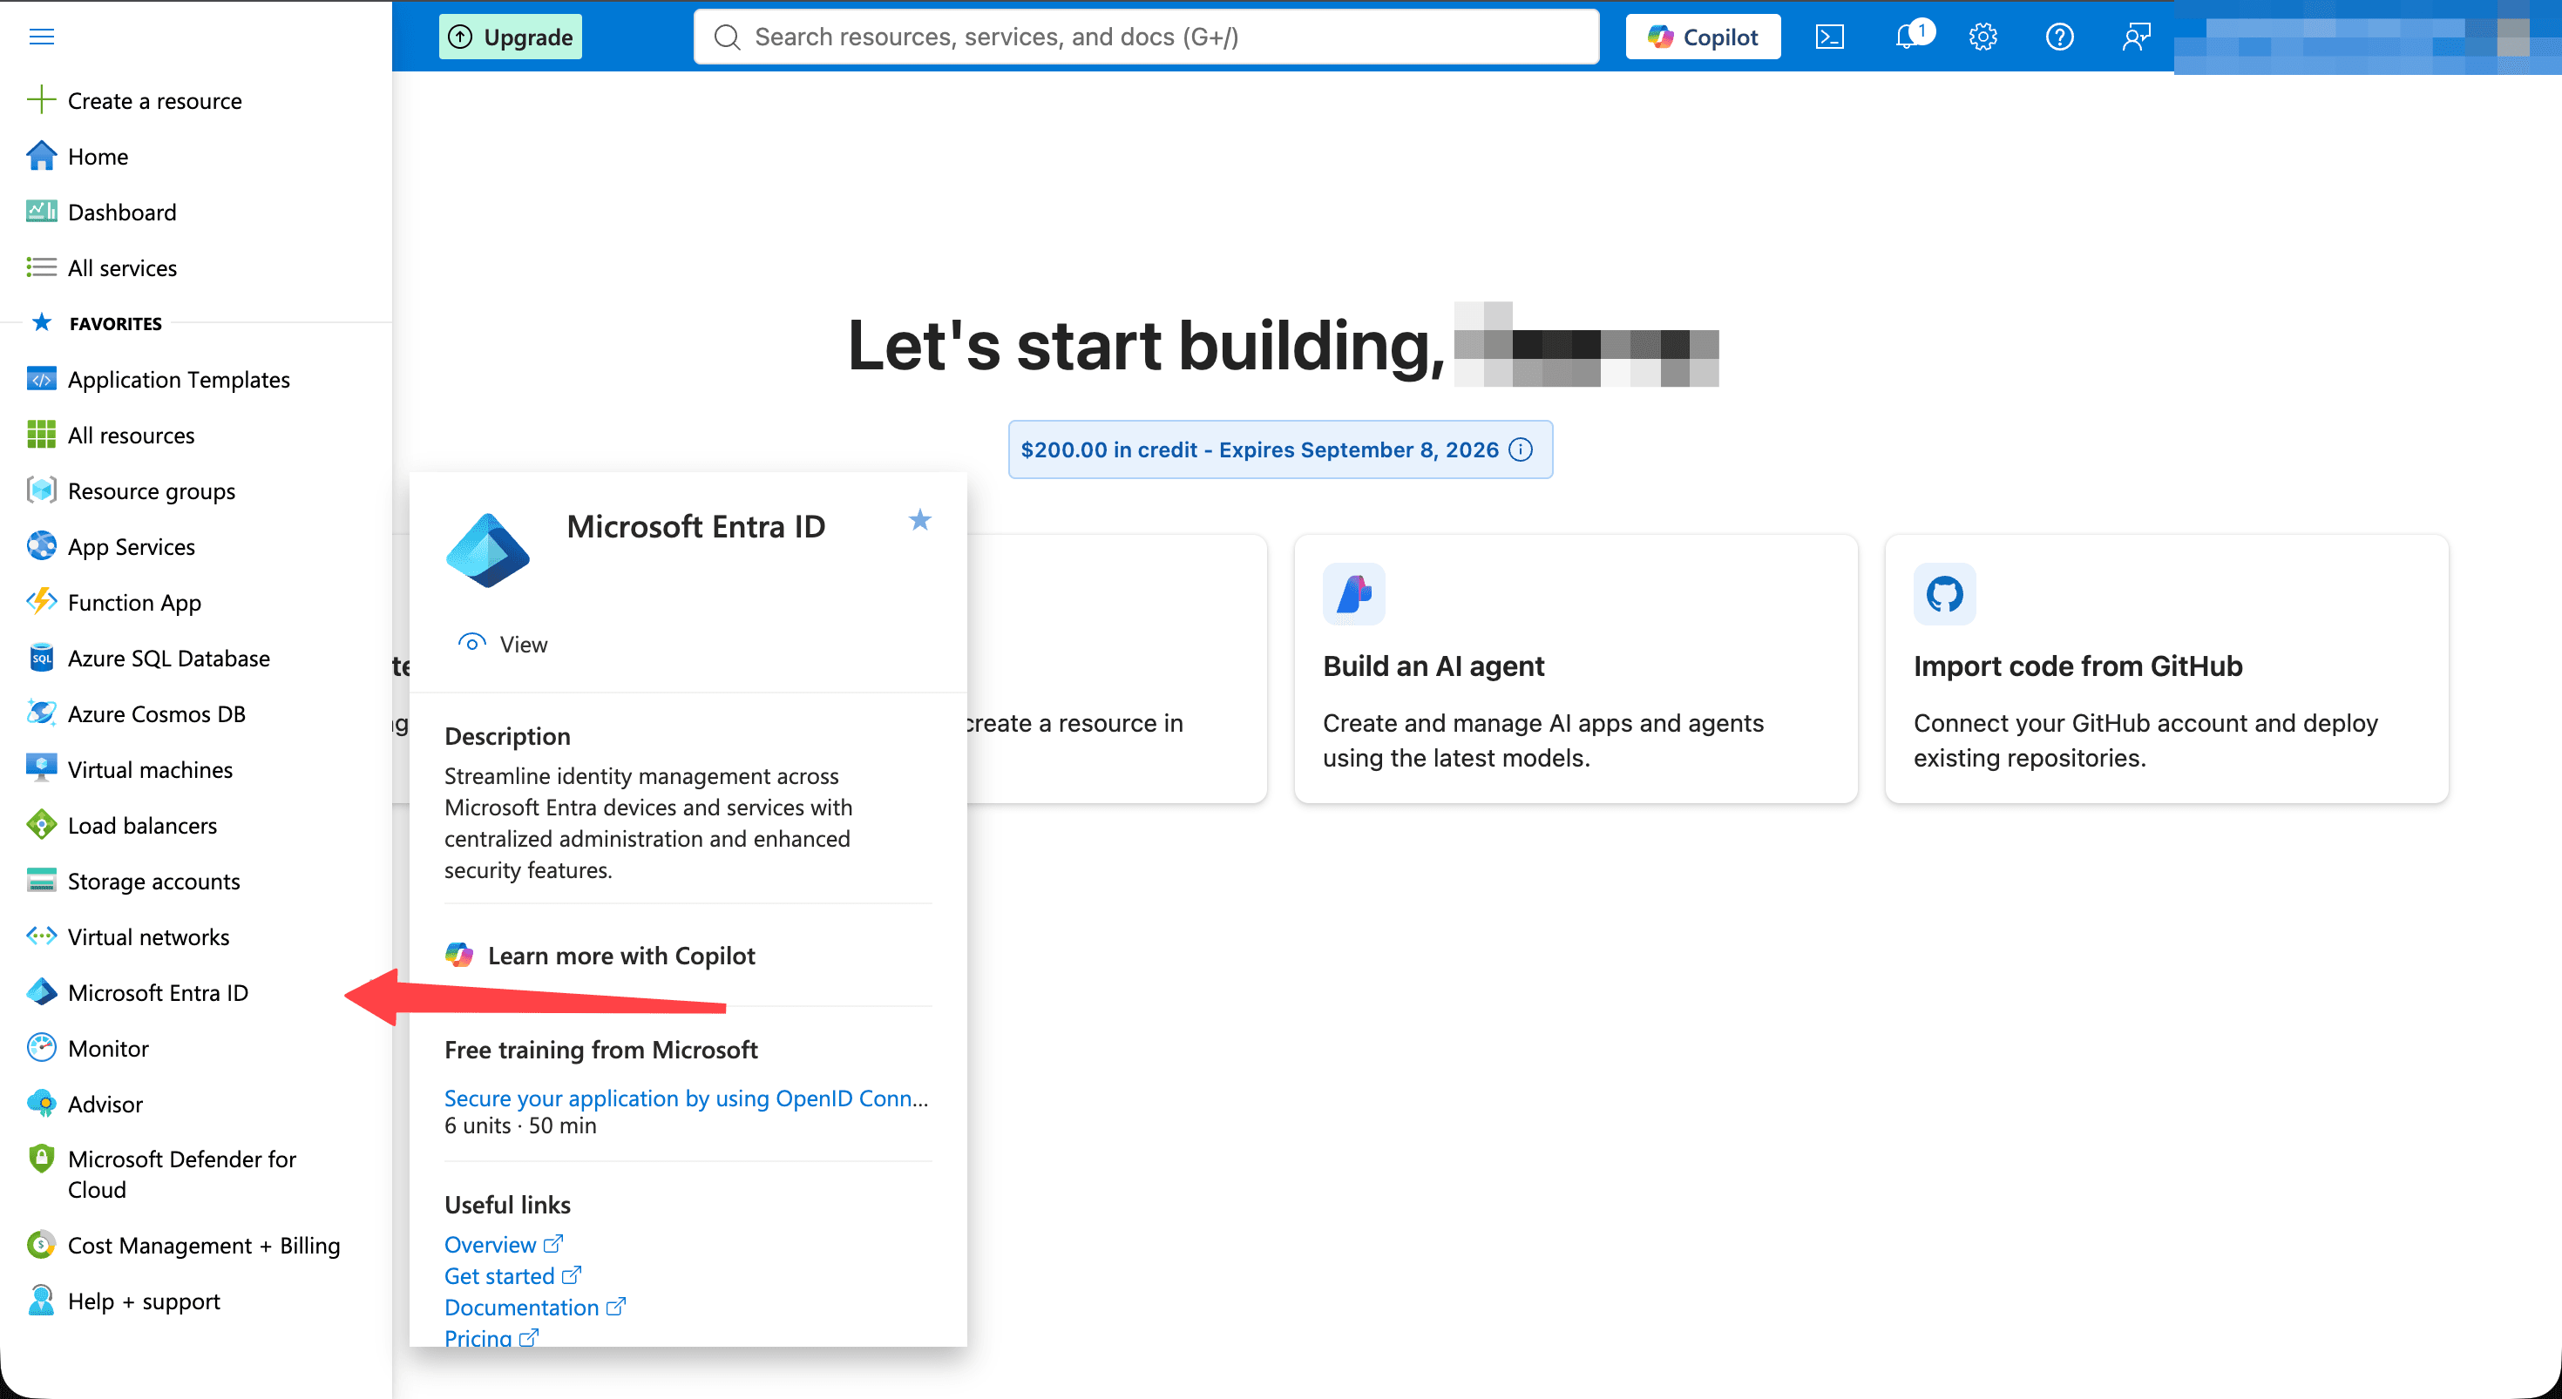Image resolution: width=2562 pixels, height=1399 pixels.
Task: Click the Copilot button in the header
Action: point(1703,37)
